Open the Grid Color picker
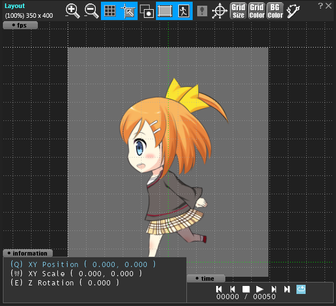The image size is (336, 306). click(257, 11)
